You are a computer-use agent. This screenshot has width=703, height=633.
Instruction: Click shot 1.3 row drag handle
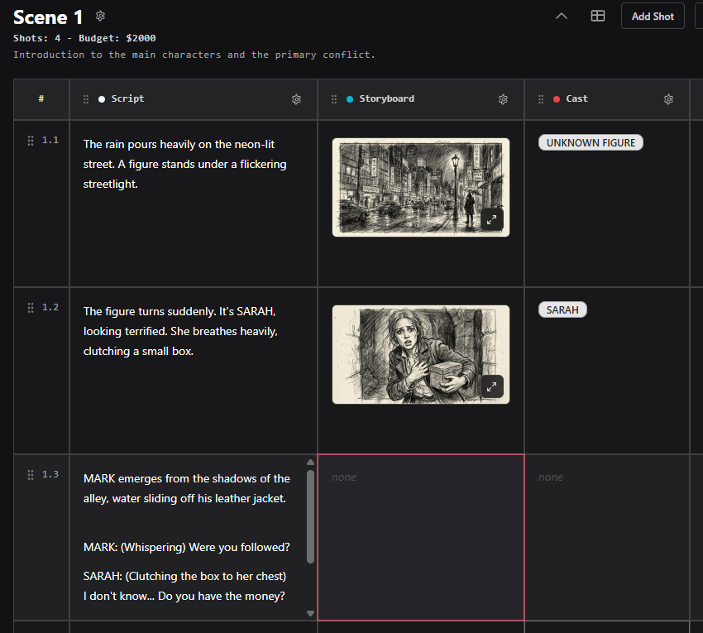[31, 475]
